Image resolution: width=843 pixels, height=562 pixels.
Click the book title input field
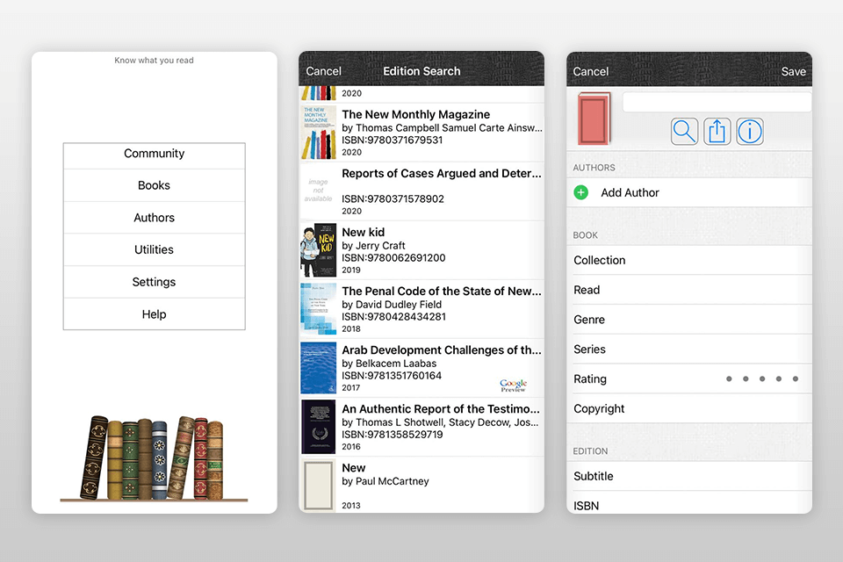[x=717, y=102]
